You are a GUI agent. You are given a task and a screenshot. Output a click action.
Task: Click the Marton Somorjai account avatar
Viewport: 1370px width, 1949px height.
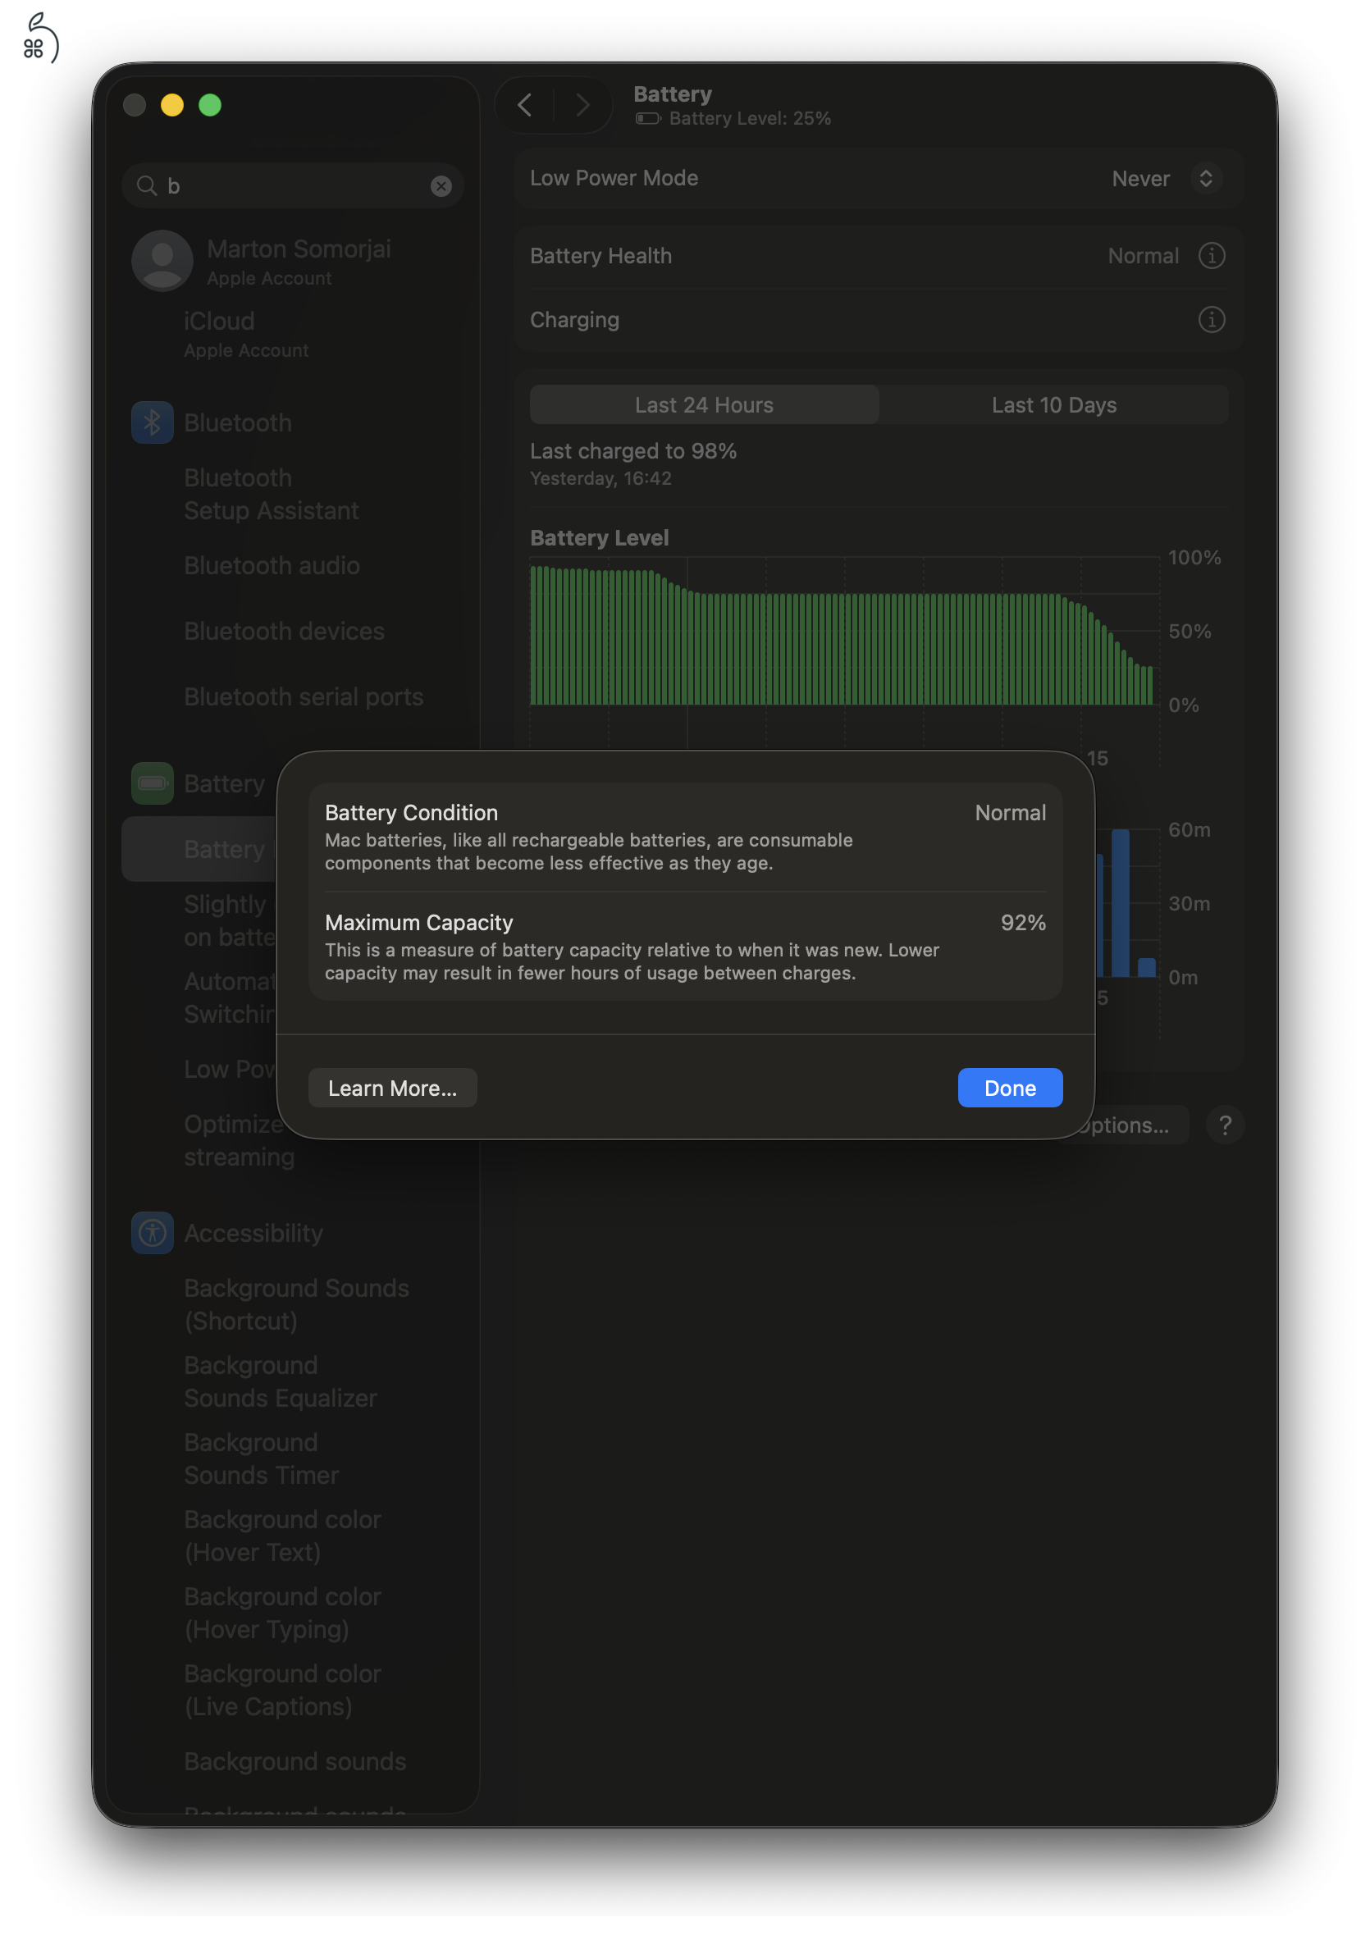pyautogui.click(x=162, y=261)
